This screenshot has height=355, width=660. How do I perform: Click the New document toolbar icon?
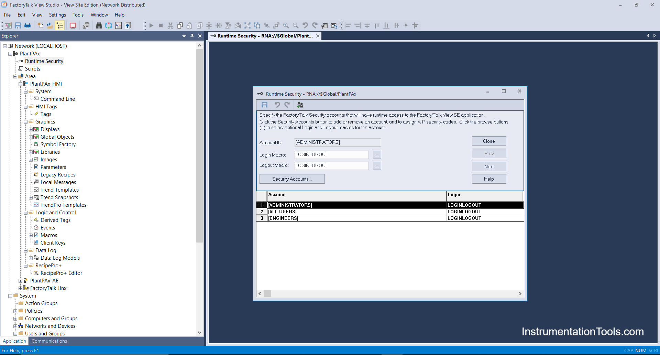pos(40,25)
